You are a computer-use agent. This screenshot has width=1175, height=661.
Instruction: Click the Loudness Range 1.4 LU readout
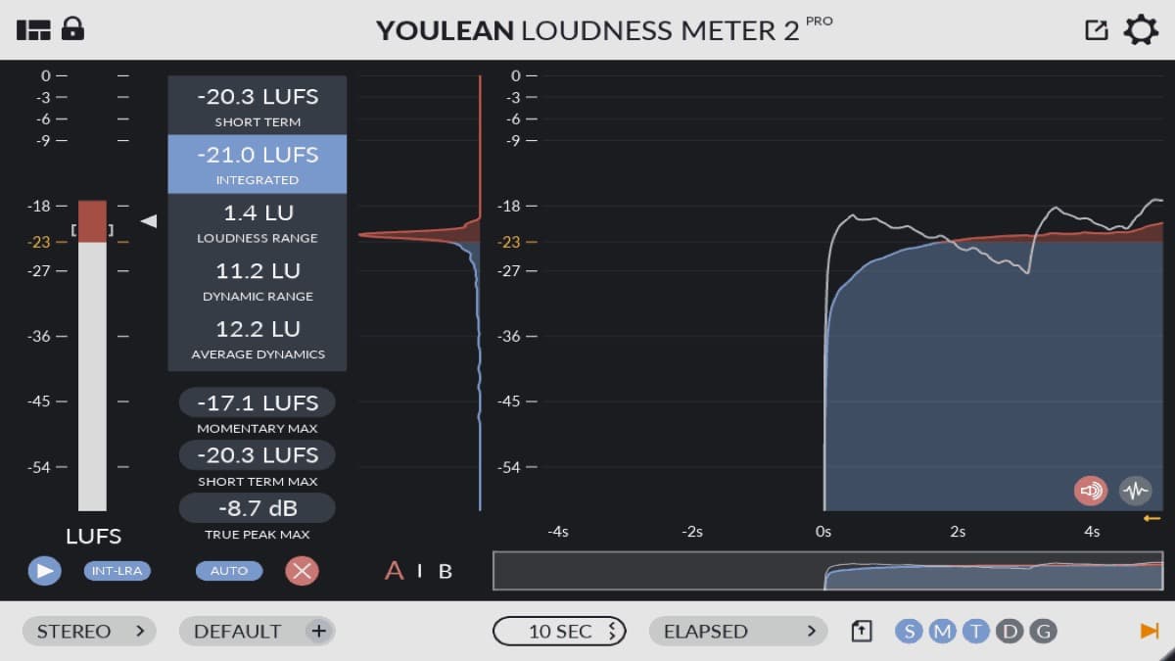click(x=258, y=222)
